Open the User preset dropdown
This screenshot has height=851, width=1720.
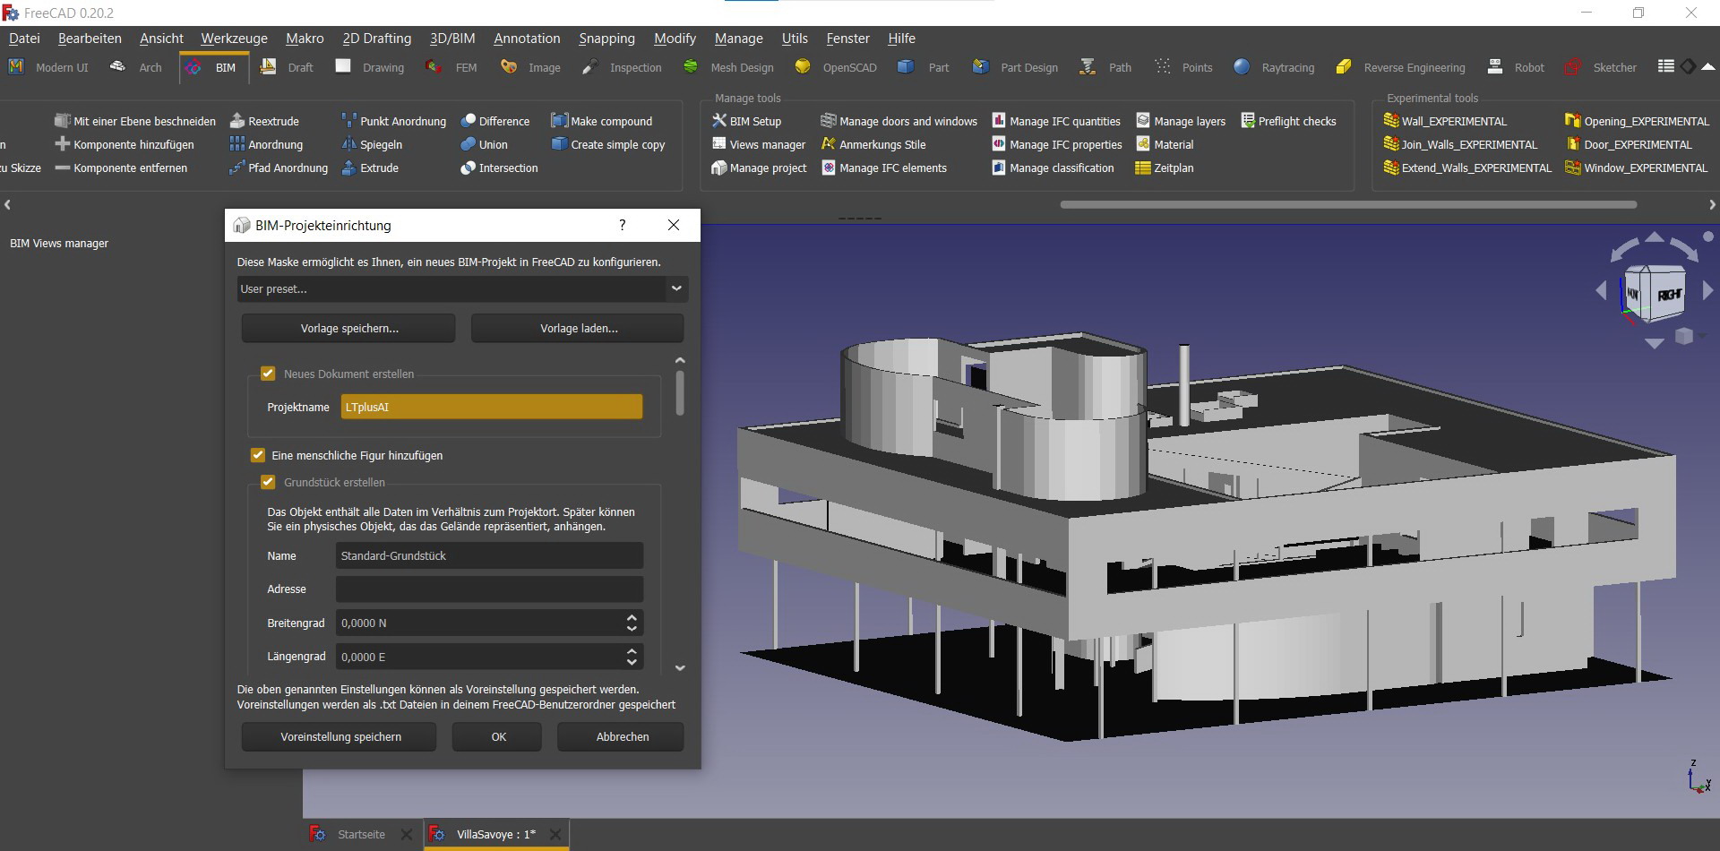coord(463,288)
